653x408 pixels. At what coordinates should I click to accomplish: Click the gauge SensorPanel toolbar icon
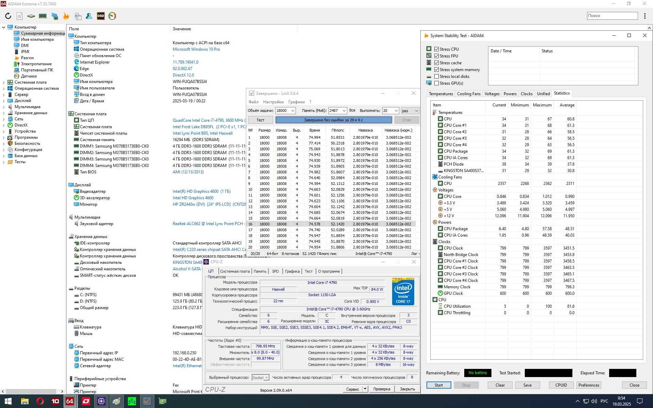[112, 16]
